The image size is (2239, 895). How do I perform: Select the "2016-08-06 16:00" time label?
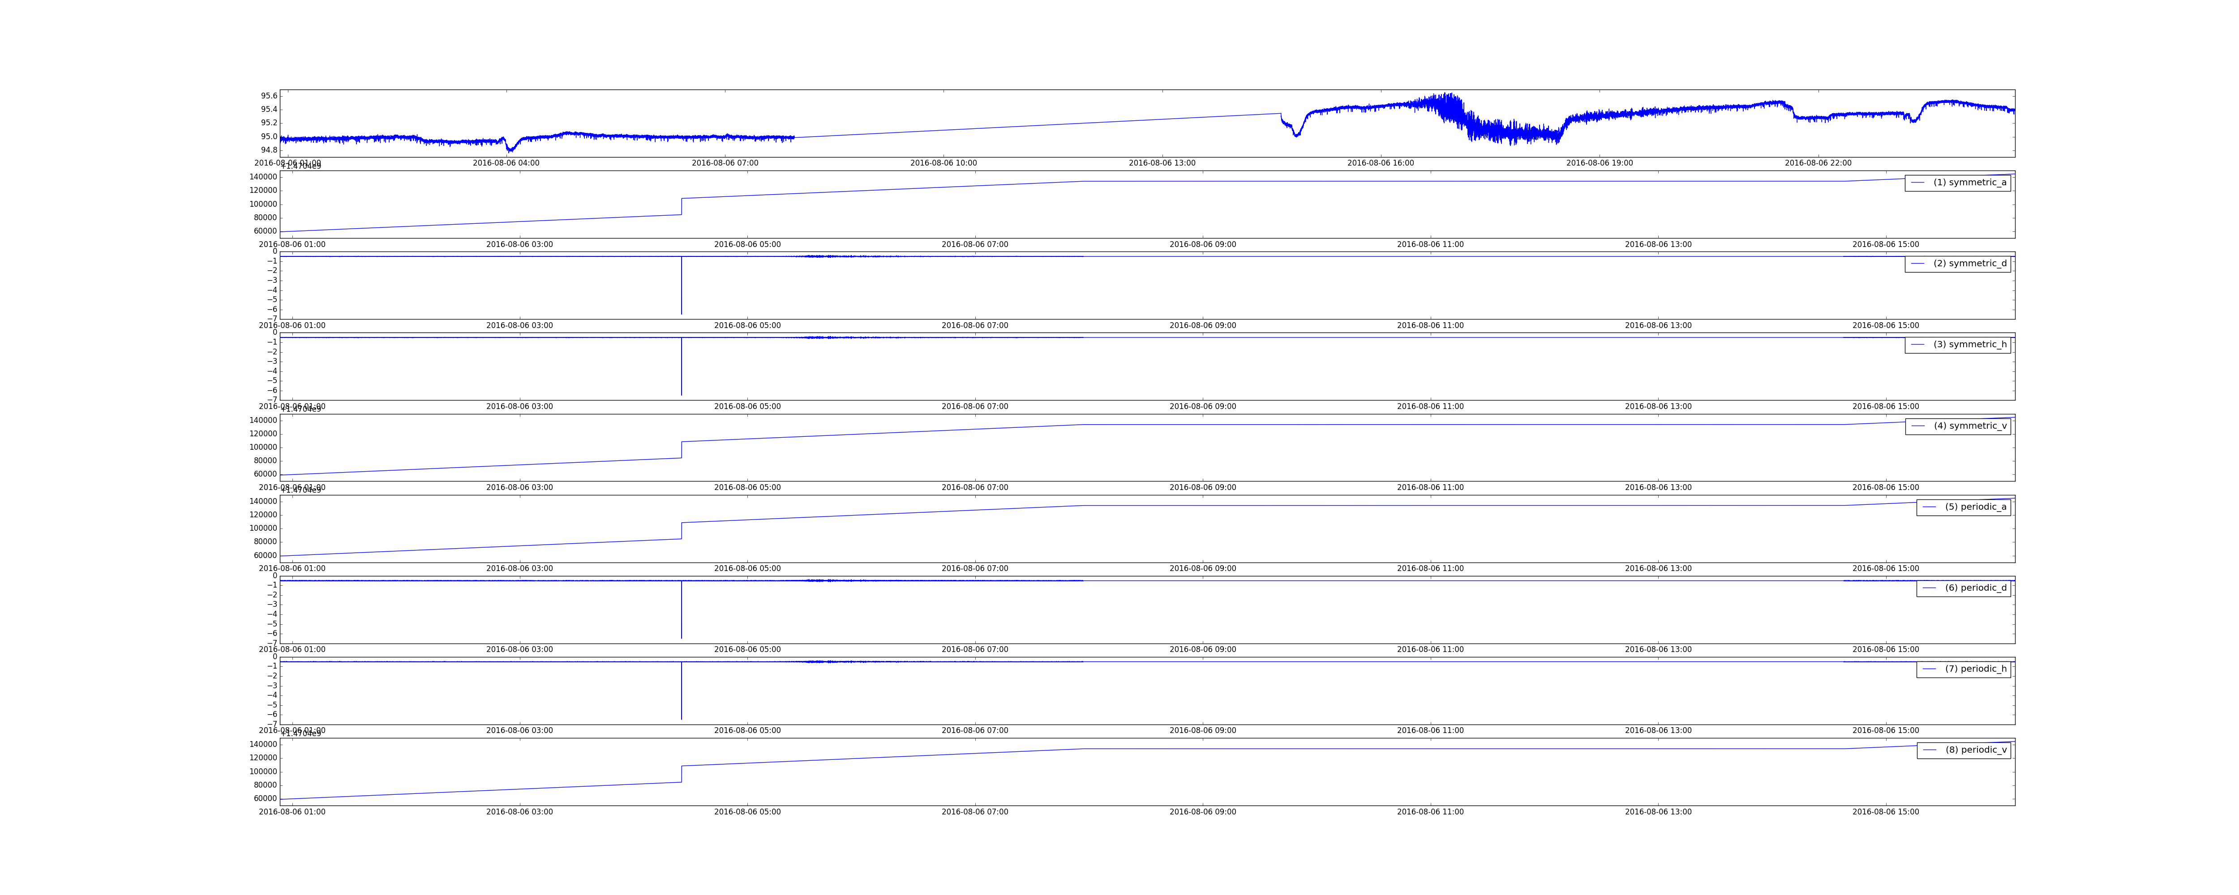[x=1380, y=162]
